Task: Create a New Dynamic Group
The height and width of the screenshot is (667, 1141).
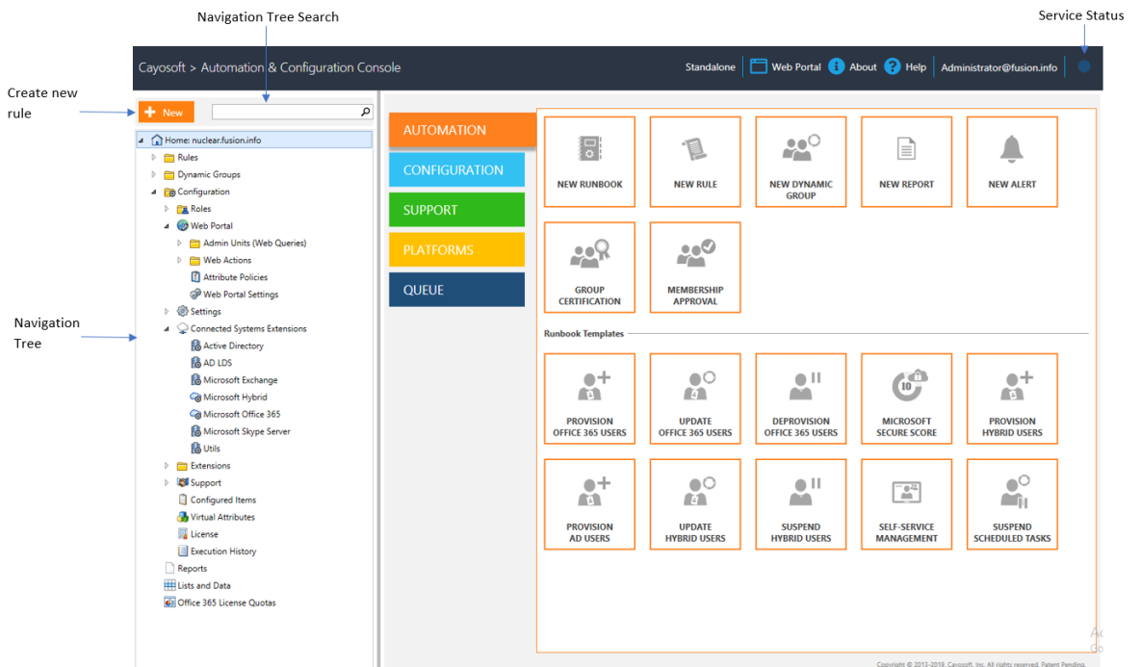Action: tap(800, 162)
